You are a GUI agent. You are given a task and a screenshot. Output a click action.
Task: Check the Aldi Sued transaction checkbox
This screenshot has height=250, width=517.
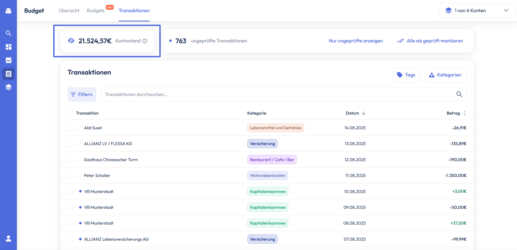tap(70, 128)
